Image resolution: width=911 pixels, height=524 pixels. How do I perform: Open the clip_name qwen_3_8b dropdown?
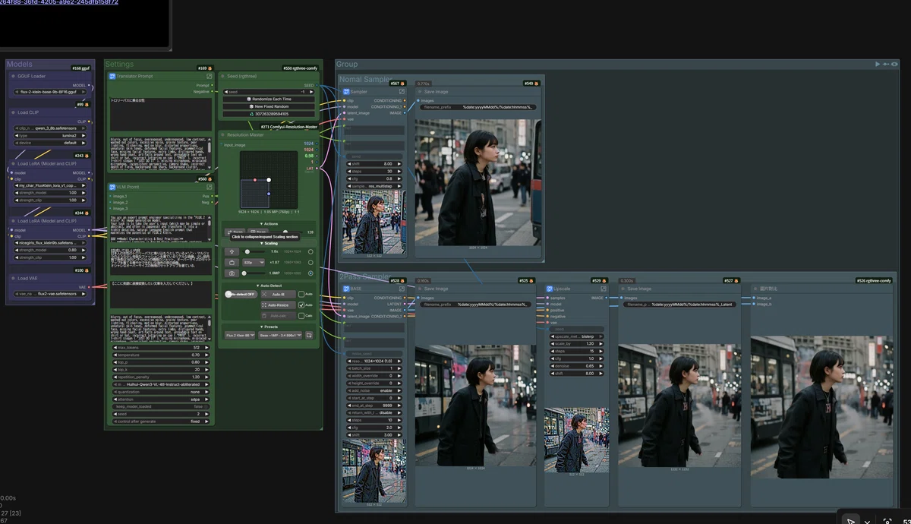[49, 128]
